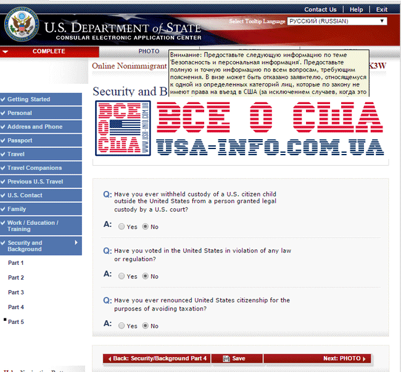
Task: Click the left arrow on Back button
Action: pyautogui.click(x=109, y=358)
